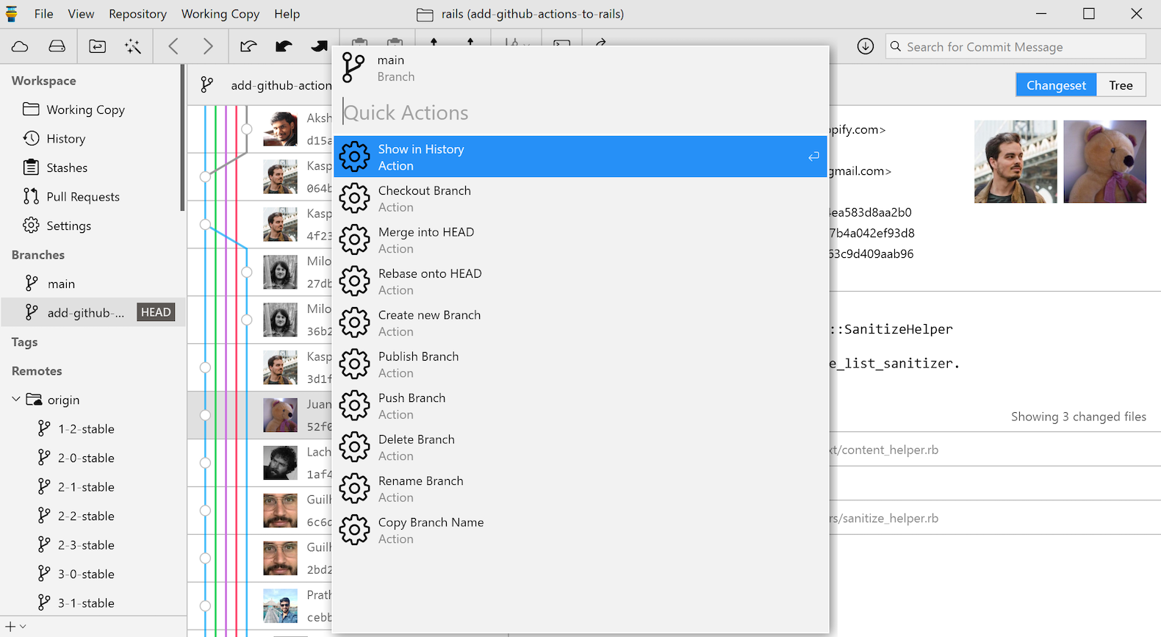The image size is (1161, 637).
Task: Click the local repositories drive icon
Action: click(x=57, y=47)
